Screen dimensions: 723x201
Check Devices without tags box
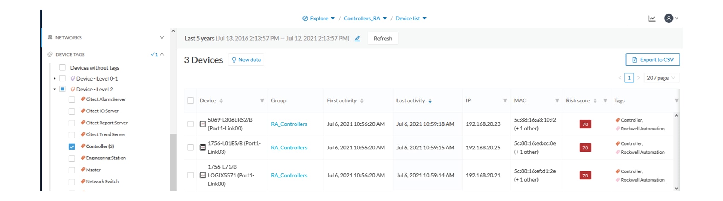click(x=63, y=67)
